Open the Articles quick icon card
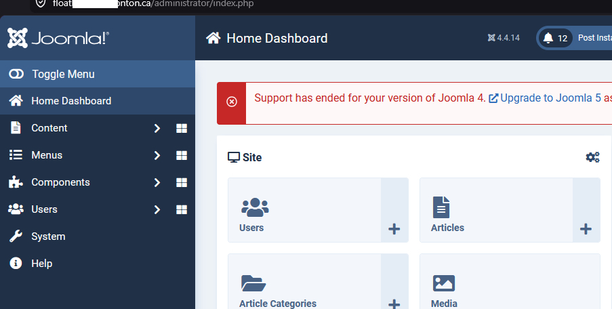 [x=496, y=210]
